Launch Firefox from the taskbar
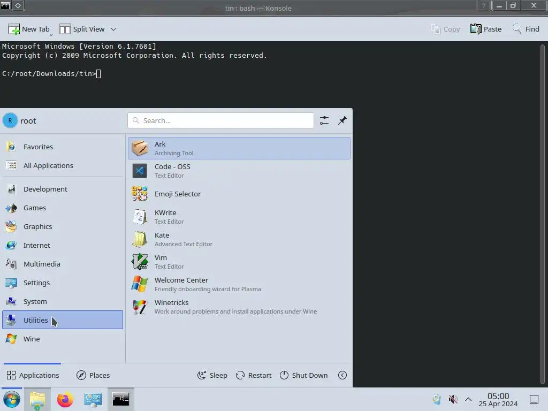Image resolution: width=548 pixels, height=411 pixels. click(65, 399)
